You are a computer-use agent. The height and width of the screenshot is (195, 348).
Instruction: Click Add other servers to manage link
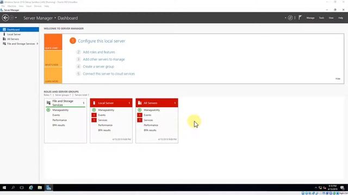click(x=104, y=59)
